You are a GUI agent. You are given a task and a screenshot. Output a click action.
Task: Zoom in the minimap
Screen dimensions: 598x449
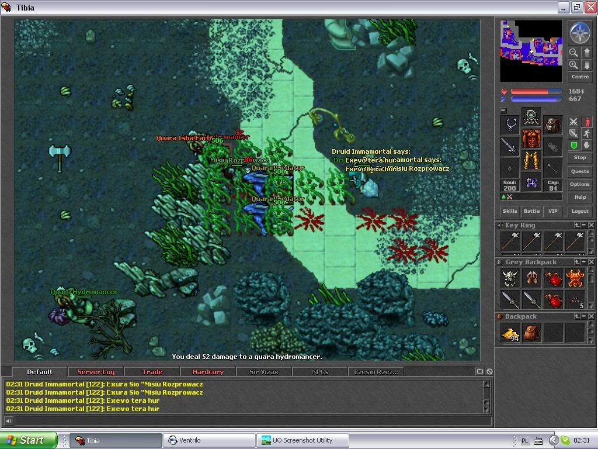point(573,64)
